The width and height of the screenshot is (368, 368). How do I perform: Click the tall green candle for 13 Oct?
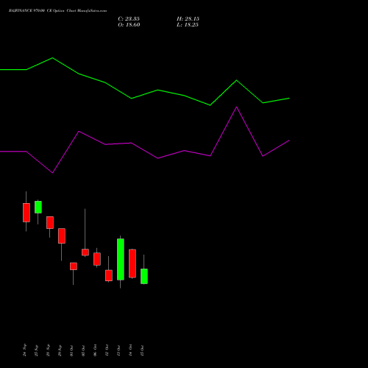[121, 259]
